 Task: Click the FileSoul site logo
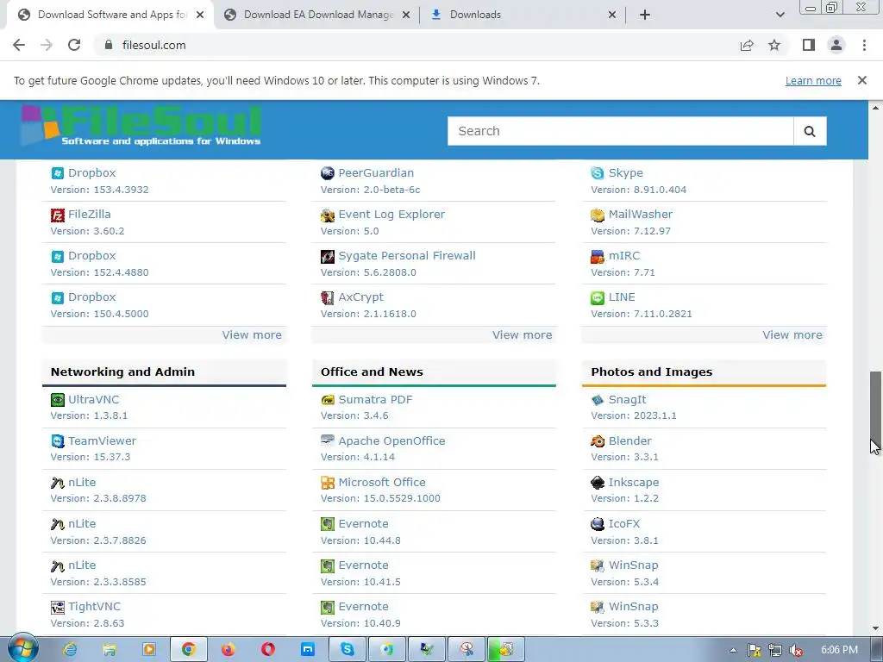pos(141,126)
